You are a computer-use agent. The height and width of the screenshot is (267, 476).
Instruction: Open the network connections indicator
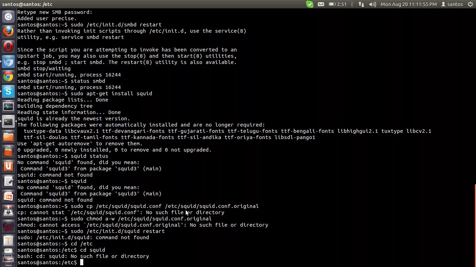[x=361, y=4]
